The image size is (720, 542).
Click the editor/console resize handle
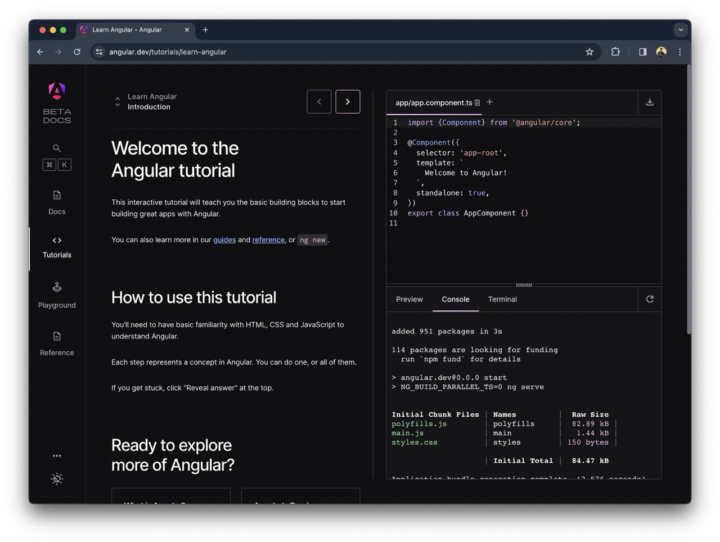(x=524, y=285)
